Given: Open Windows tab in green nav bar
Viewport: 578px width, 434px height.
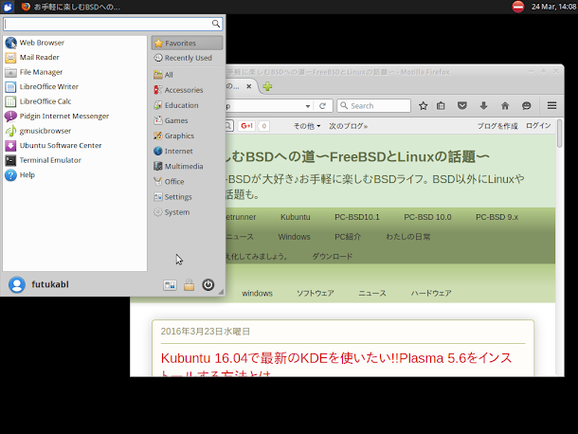Looking at the screenshot, I should point(294,237).
